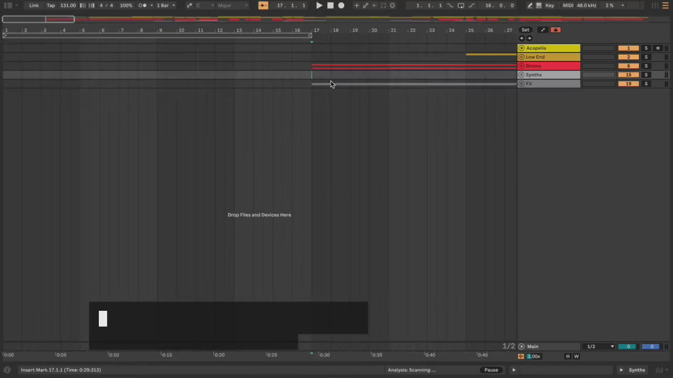This screenshot has height=378, width=673.
Task: Pause the analysis scanning
Action: click(x=491, y=370)
